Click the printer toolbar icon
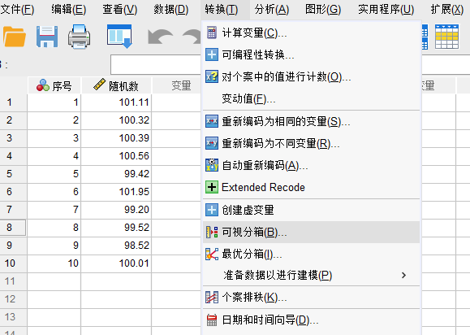This screenshot has width=470, height=335. tap(79, 37)
